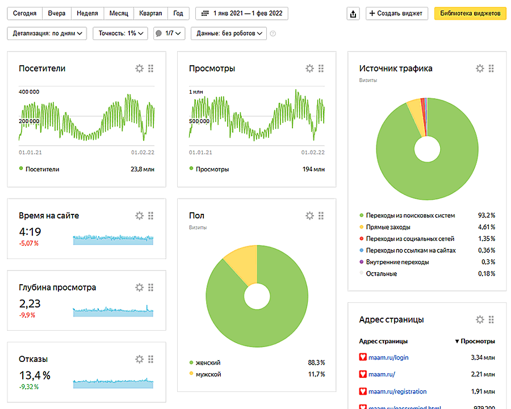Click the Создать виджет button

coord(397,14)
